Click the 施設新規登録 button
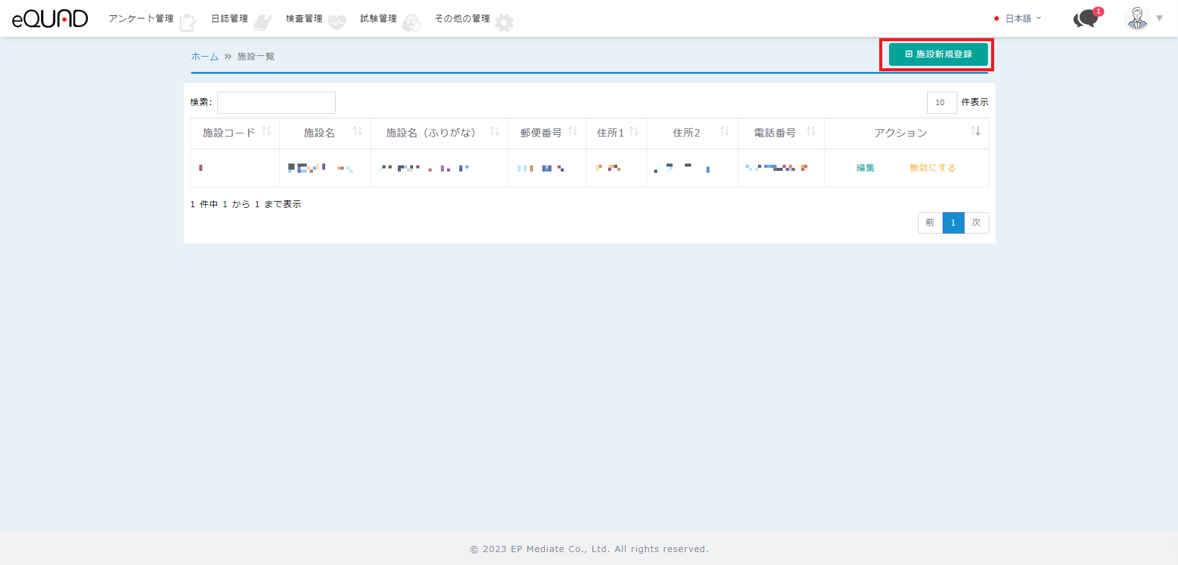The image size is (1178, 565). [938, 54]
